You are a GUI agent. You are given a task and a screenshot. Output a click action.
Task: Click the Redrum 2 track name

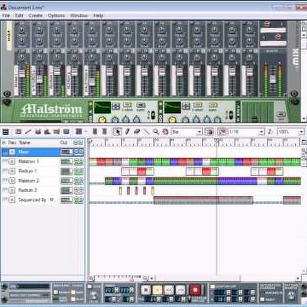(x=28, y=190)
